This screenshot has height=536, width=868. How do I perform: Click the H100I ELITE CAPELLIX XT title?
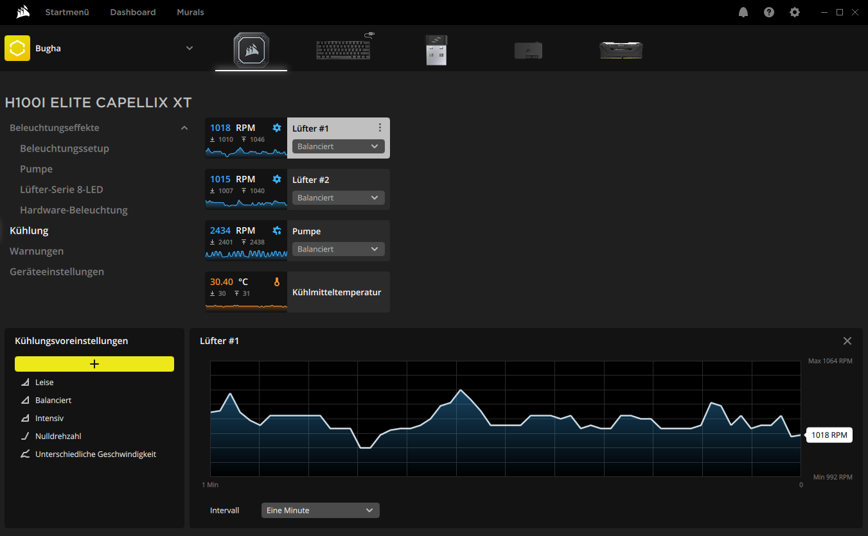pos(98,103)
